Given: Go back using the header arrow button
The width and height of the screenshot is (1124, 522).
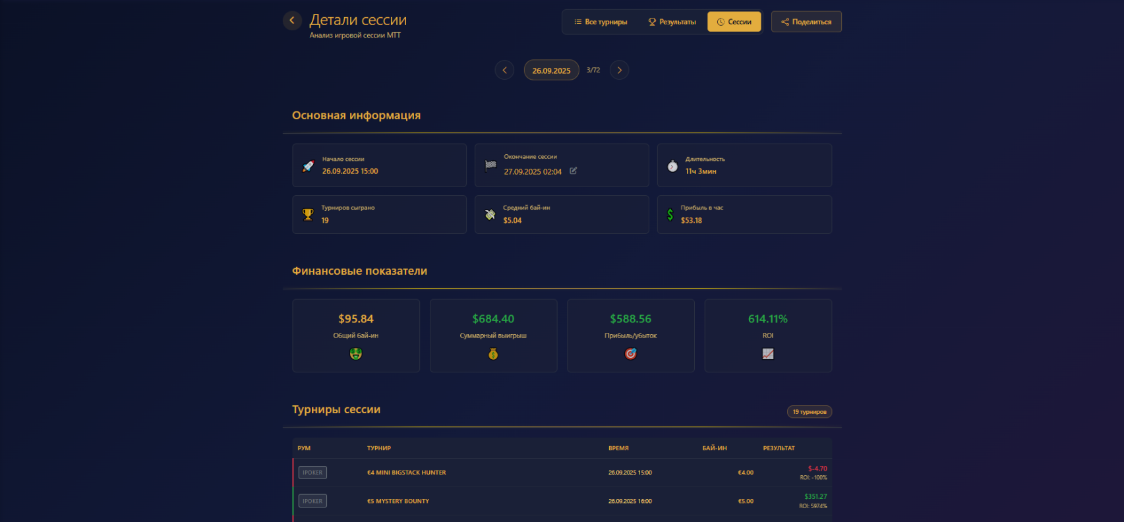Looking at the screenshot, I should pos(292,20).
